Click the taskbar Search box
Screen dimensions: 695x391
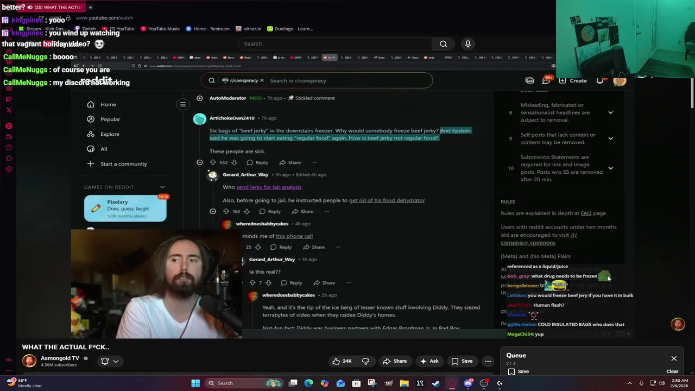[243, 383]
